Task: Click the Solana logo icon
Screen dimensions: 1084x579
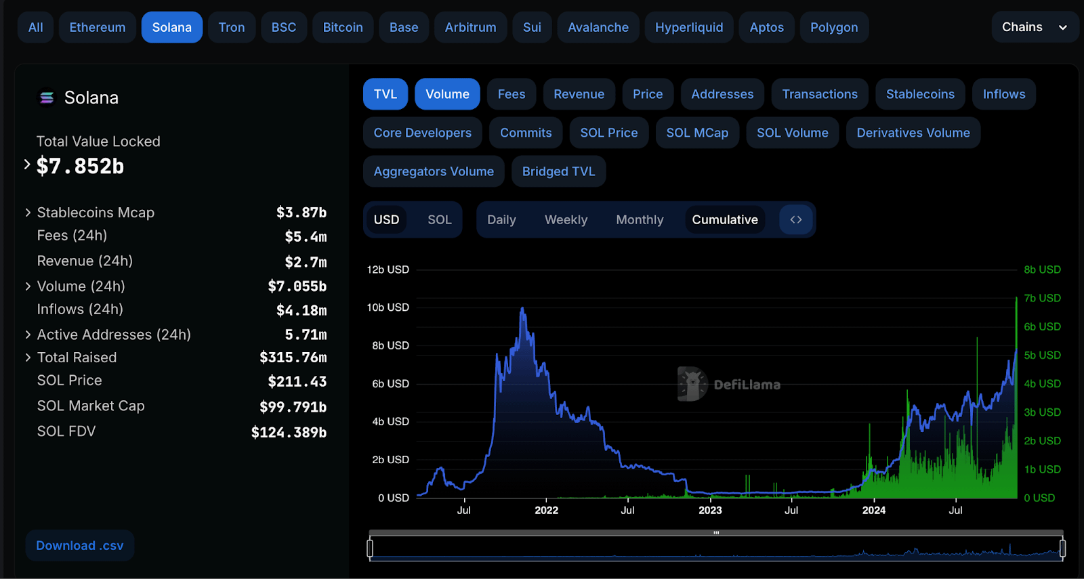Action: [x=47, y=98]
